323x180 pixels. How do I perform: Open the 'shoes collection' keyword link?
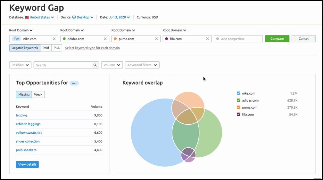coord(28,141)
